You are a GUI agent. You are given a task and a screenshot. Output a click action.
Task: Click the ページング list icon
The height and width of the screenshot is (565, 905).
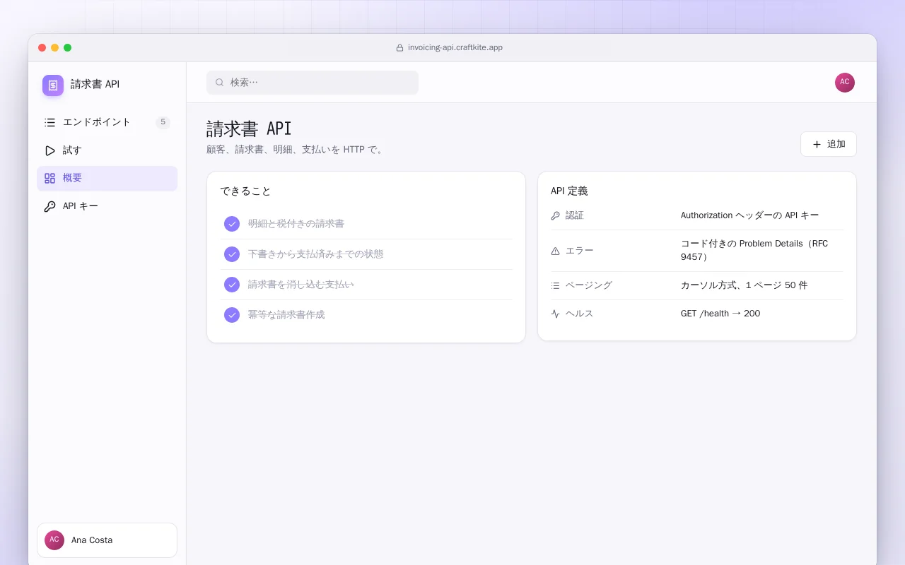coord(555,285)
